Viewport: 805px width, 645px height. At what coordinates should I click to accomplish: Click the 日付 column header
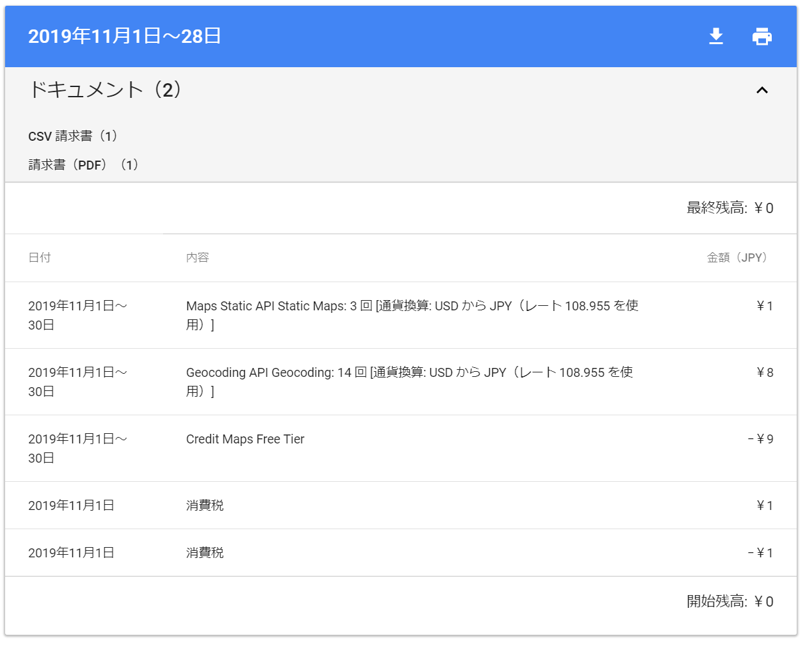(x=40, y=258)
